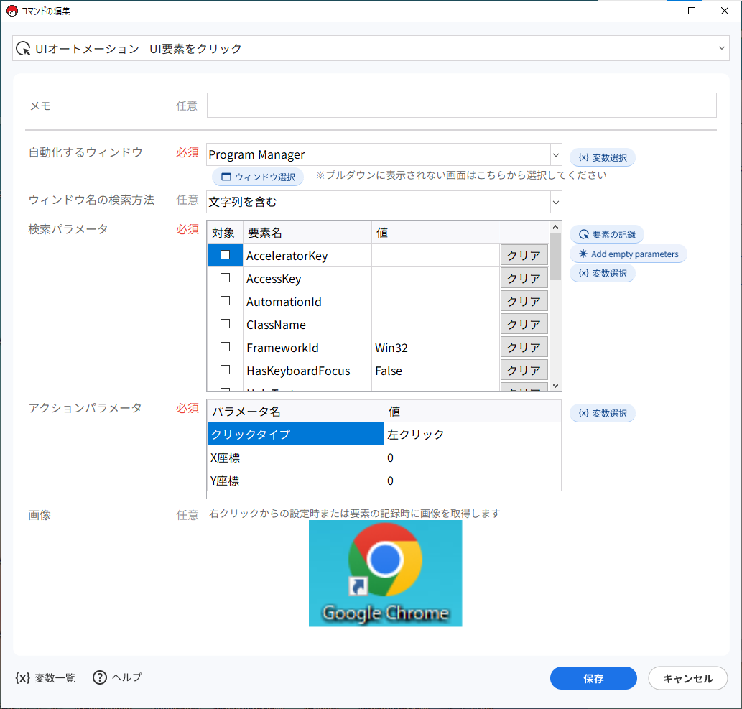Click クリア for AccessKey row

tap(524, 278)
